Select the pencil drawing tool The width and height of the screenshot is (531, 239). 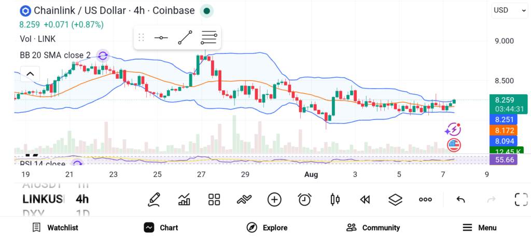[153, 200]
